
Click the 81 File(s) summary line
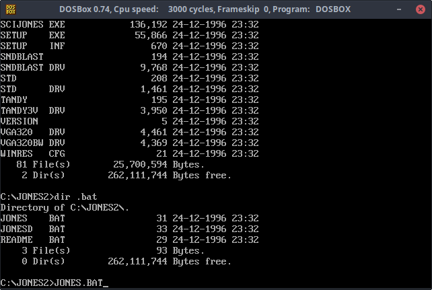113,164
